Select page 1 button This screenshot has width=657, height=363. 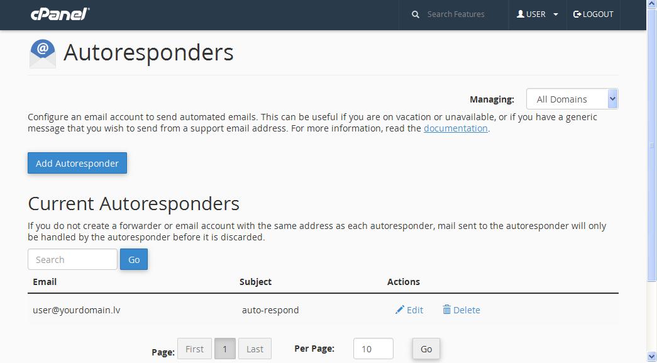[225, 349]
